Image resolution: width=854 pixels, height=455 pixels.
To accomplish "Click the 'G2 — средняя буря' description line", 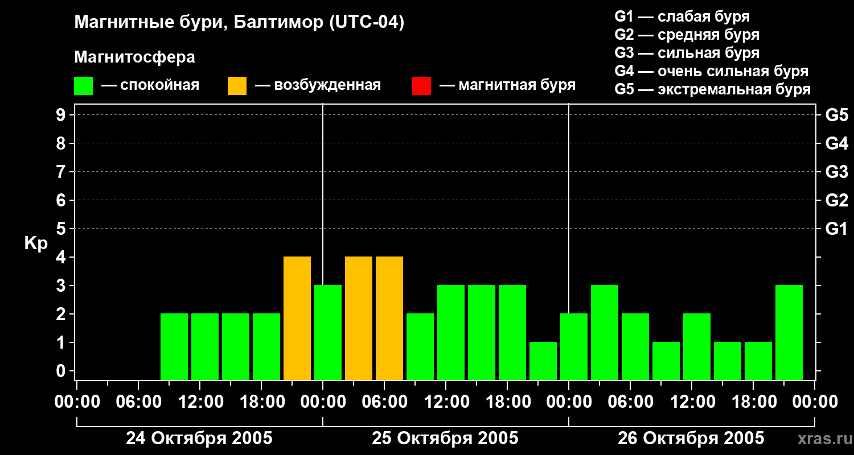I will click(x=687, y=35).
